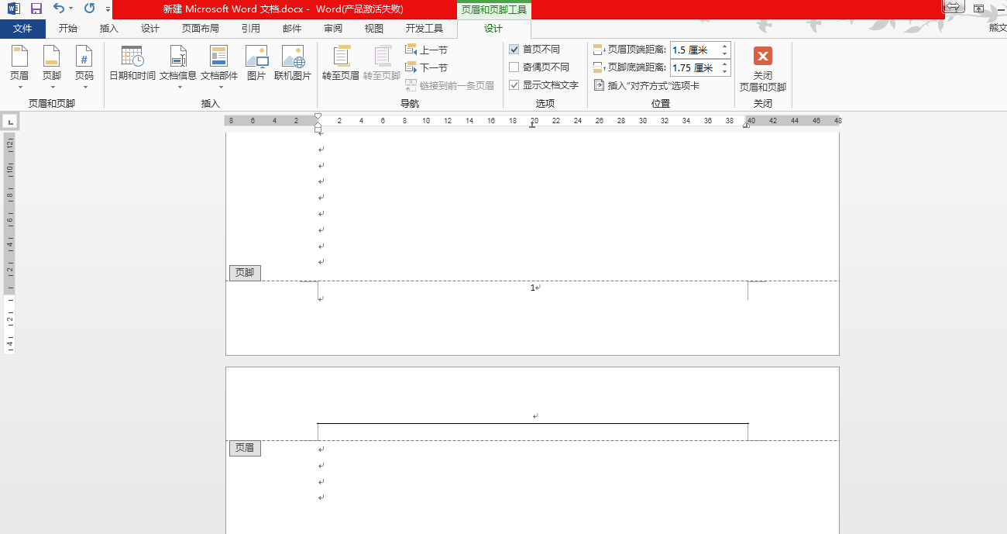Click the 页眉 header area label
Image resolution: width=1007 pixels, height=534 pixels.
pyautogui.click(x=245, y=448)
